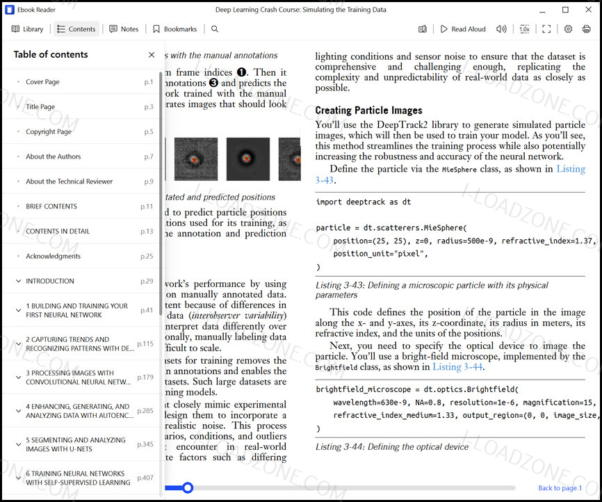The height and width of the screenshot is (502, 602).
Task: Click the table of contents scrollbar
Action: point(160,193)
